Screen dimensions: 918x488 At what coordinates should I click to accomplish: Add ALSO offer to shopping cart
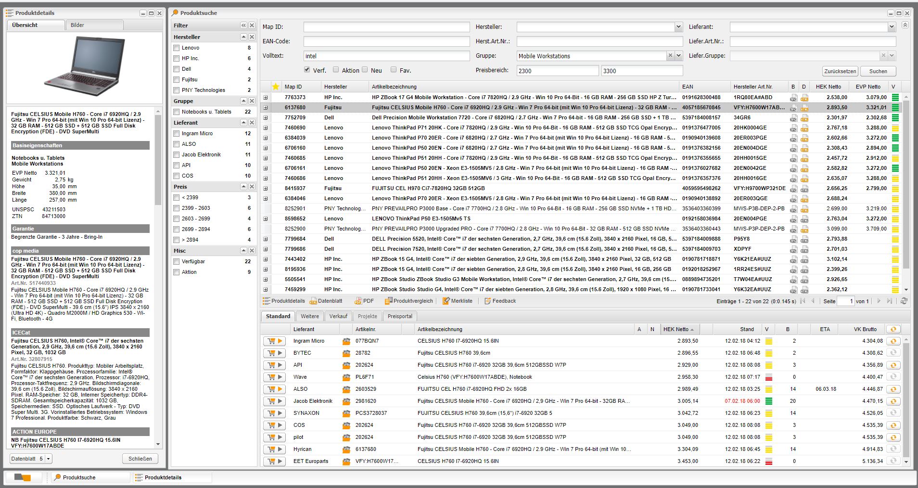tap(274, 389)
